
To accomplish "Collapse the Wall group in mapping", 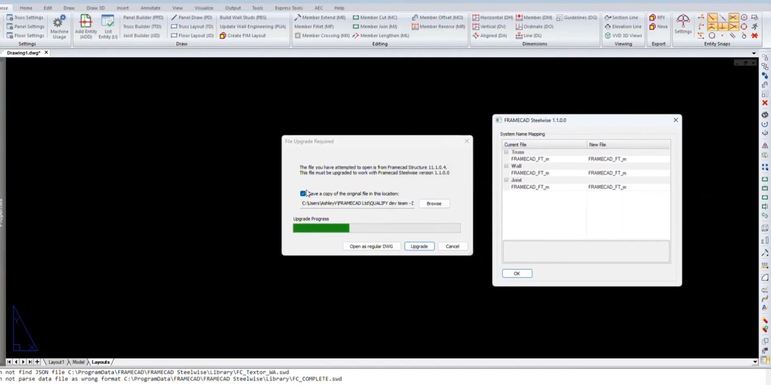I will (506, 166).
